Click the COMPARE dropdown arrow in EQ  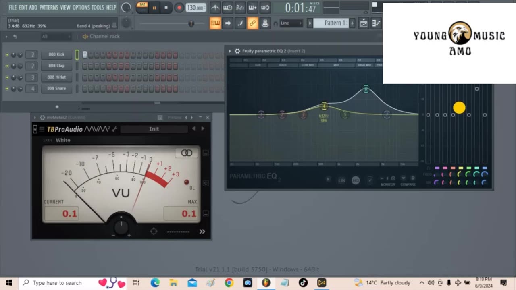(403, 178)
